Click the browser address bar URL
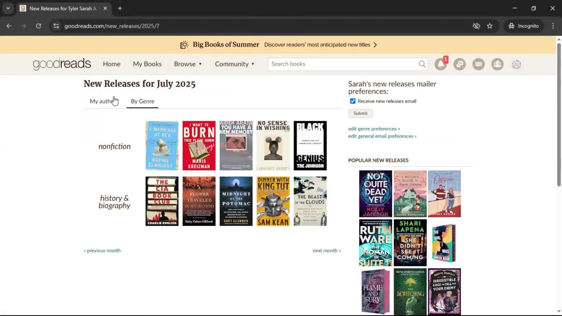562x316 pixels. click(x=112, y=26)
